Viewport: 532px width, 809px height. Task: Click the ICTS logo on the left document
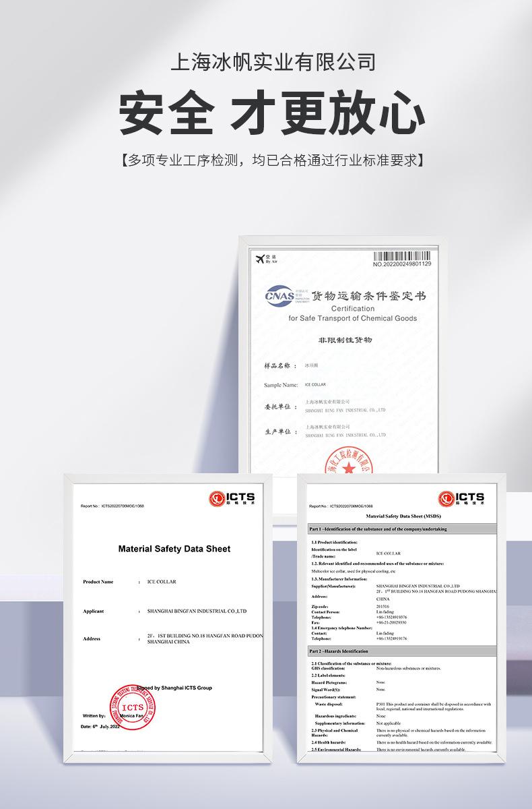pyautogui.click(x=233, y=498)
